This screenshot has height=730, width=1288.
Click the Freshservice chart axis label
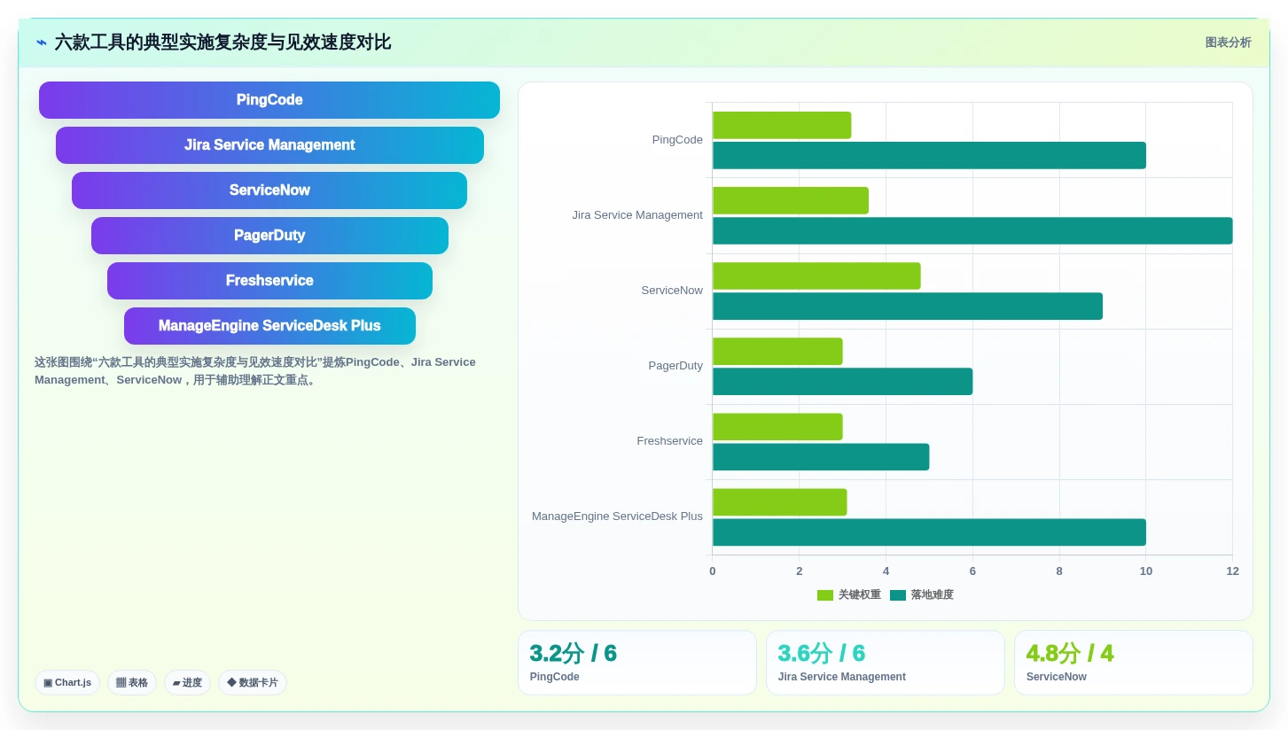click(669, 441)
